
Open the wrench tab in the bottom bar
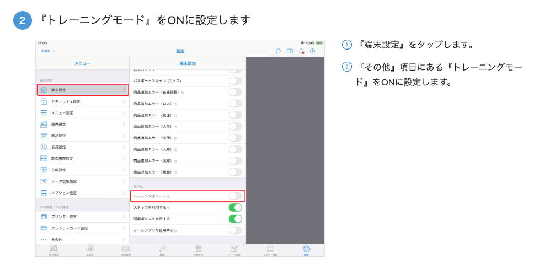(162, 250)
